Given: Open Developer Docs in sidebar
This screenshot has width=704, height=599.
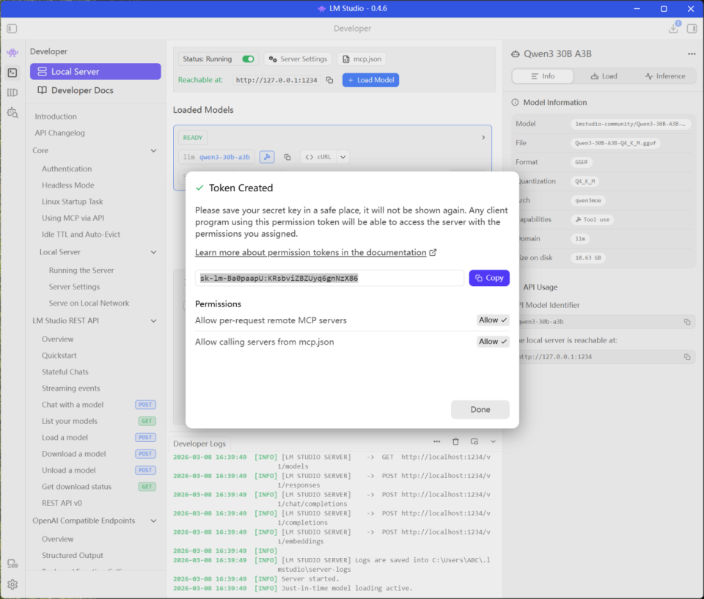Looking at the screenshot, I should coord(95,90).
